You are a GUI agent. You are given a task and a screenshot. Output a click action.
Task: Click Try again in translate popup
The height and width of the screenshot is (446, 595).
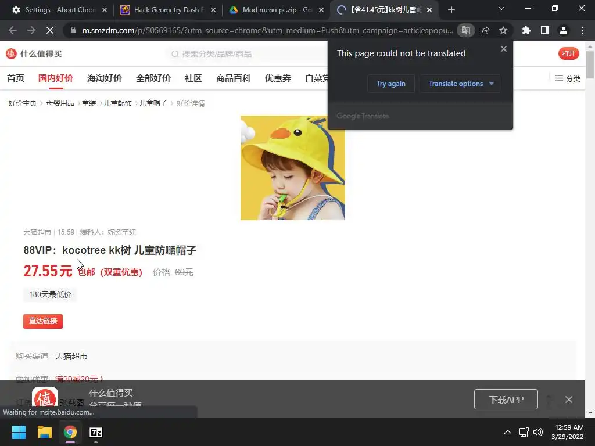(x=391, y=84)
